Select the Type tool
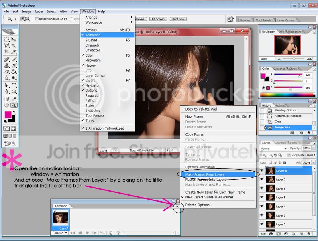This screenshot has width=318, height=241. tap(14, 85)
